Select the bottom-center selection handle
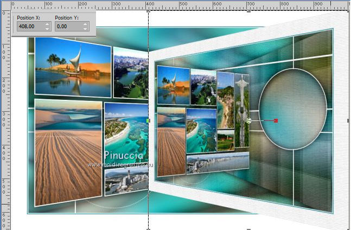The image size is (351, 230). (x=248, y=229)
